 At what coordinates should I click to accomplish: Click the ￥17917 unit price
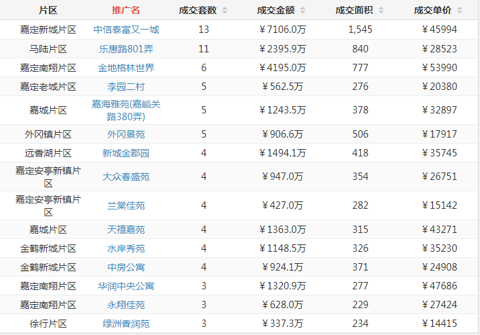tap(439, 134)
